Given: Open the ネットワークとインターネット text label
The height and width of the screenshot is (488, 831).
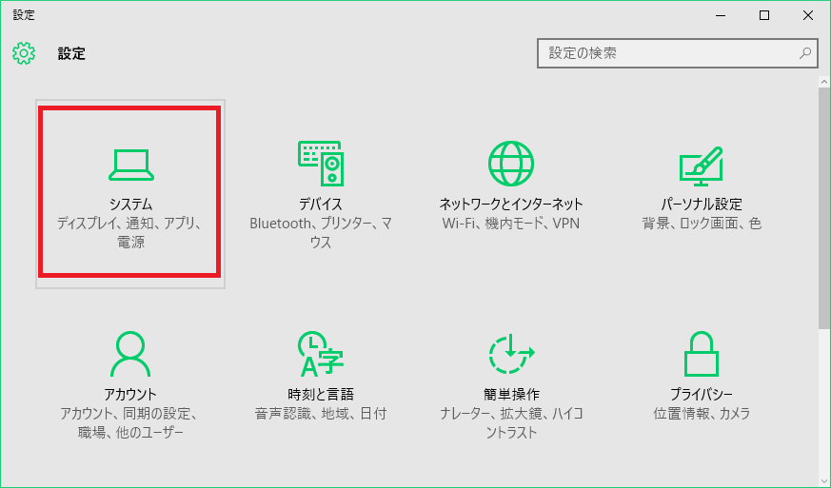Looking at the screenshot, I should pos(511,205).
